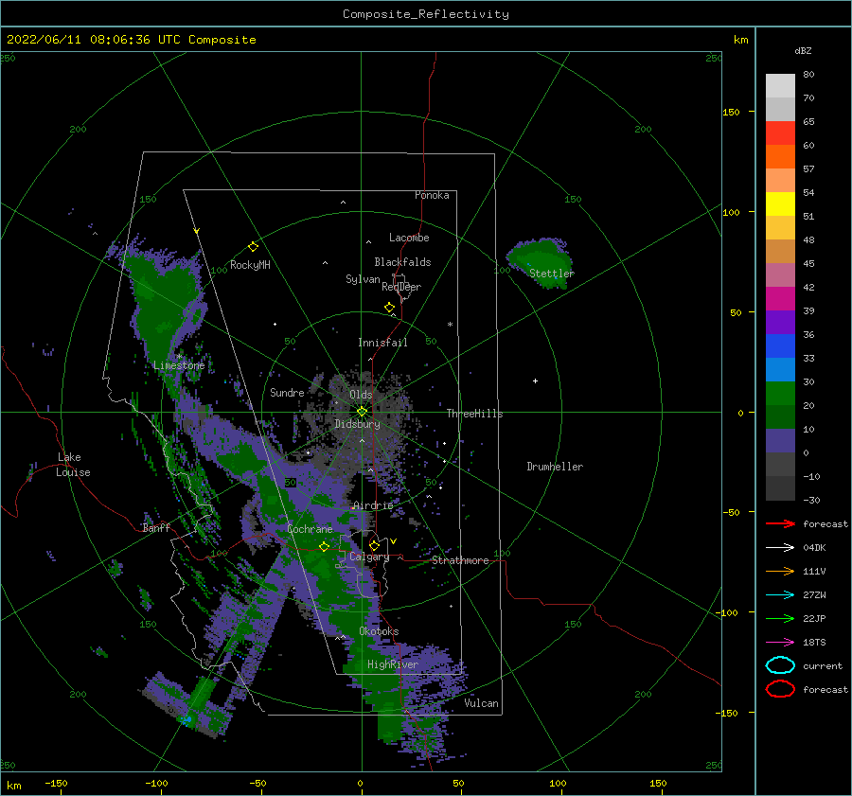Click the -150 tick on bottom km axis

[x=56, y=783]
